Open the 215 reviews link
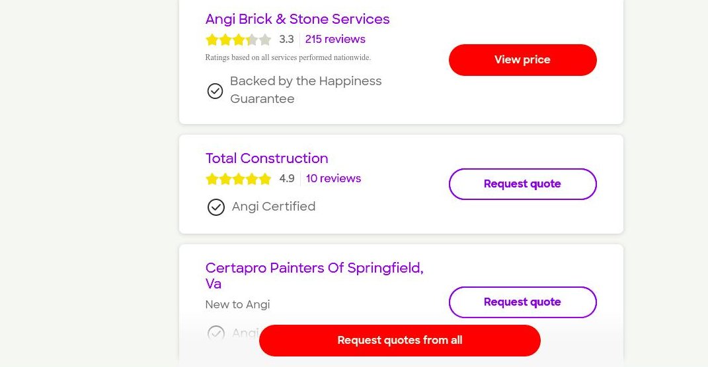This screenshot has width=708, height=367. point(335,40)
